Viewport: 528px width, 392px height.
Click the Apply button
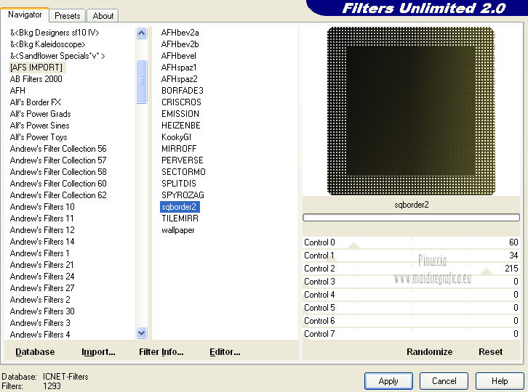click(x=388, y=381)
